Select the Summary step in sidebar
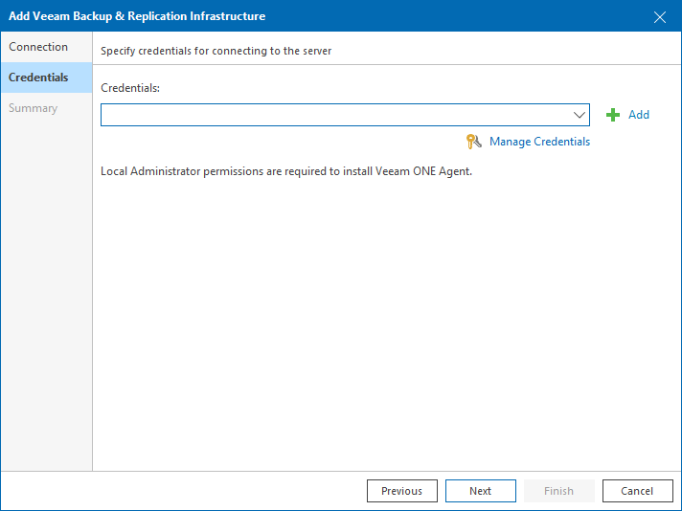The image size is (682, 511). [47, 108]
